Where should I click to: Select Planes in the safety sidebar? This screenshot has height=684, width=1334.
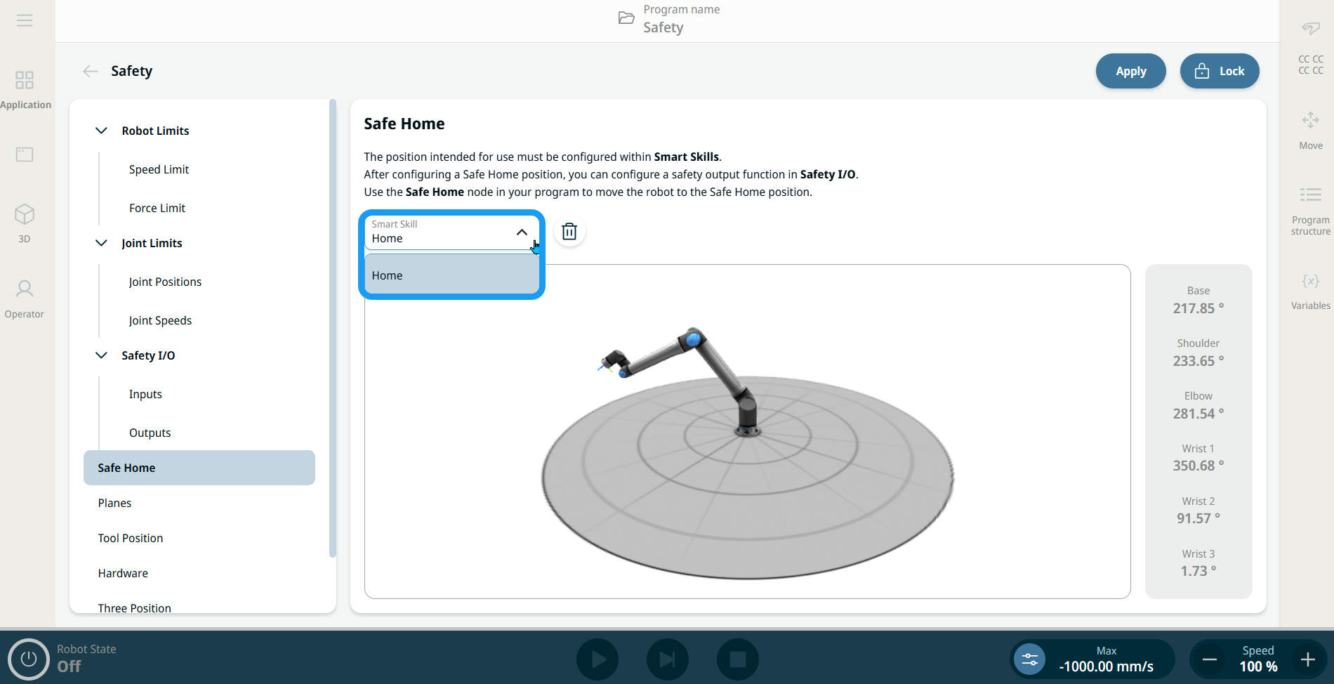click(115, 503)
